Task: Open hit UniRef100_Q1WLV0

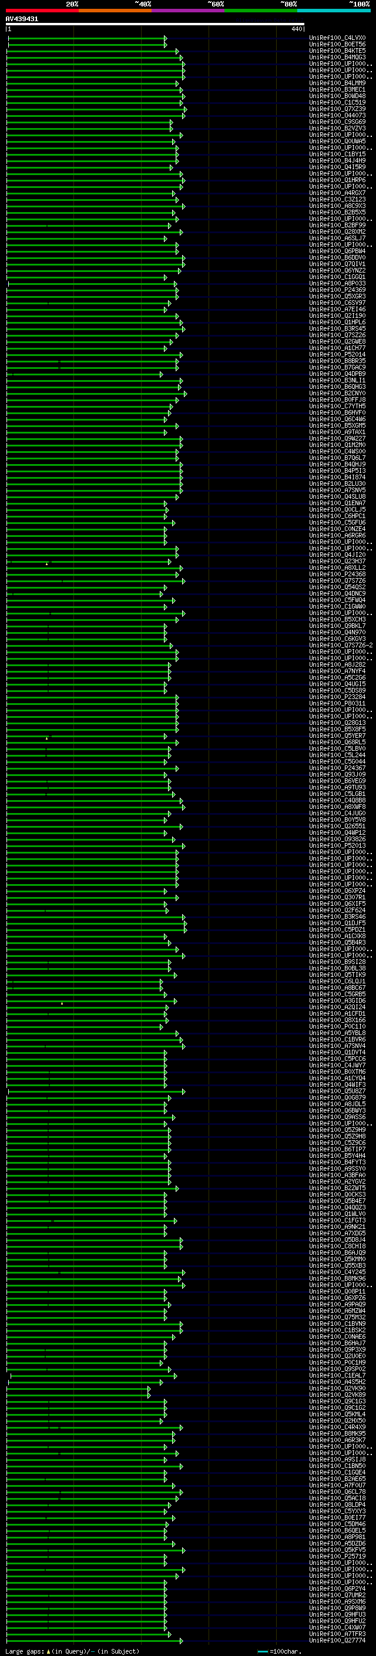Action: point(337,1214)
